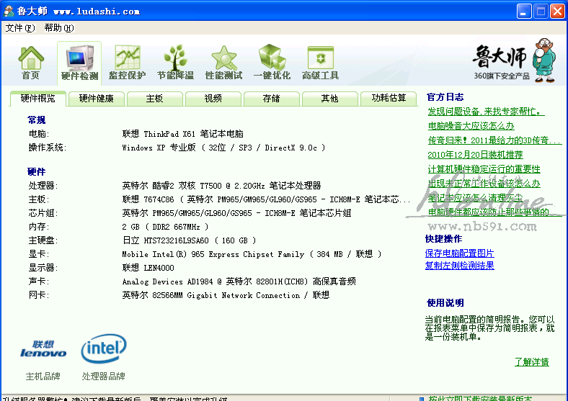Image resolution: width=568 pixels, height=401 pixels.
Task: Click the 节能降温 energy saving icon
Action: coord(175,62)
